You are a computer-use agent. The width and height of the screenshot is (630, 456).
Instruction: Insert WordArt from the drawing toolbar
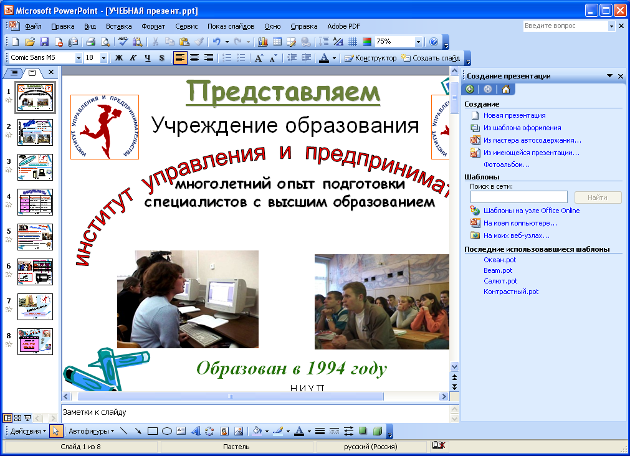point(195,431)
